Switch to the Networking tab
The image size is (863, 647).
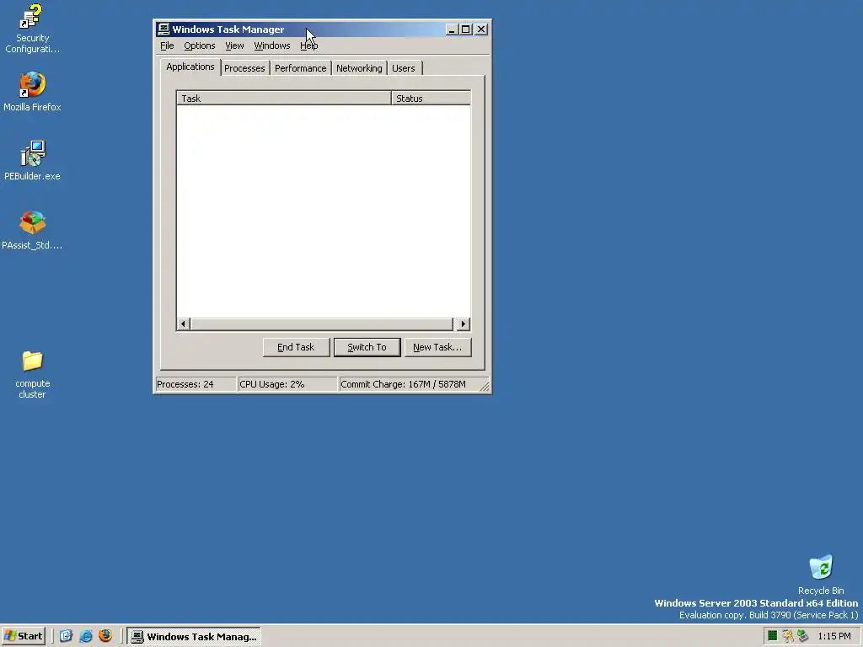pyautogui.click(x=359, y=68)
